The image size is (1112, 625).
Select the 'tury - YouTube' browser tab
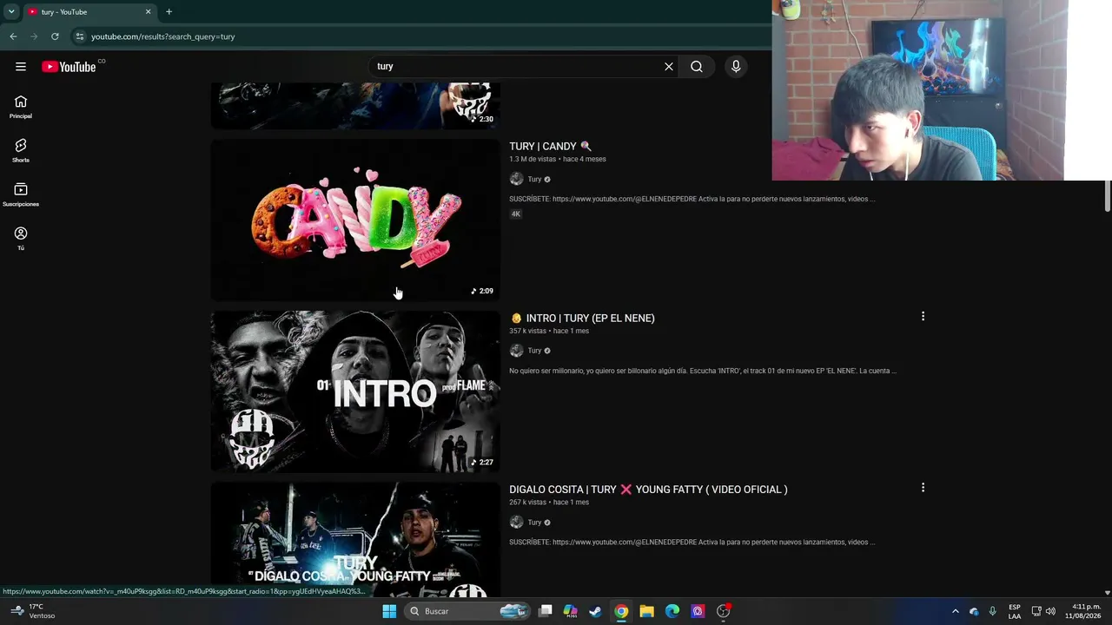point(89,12)
